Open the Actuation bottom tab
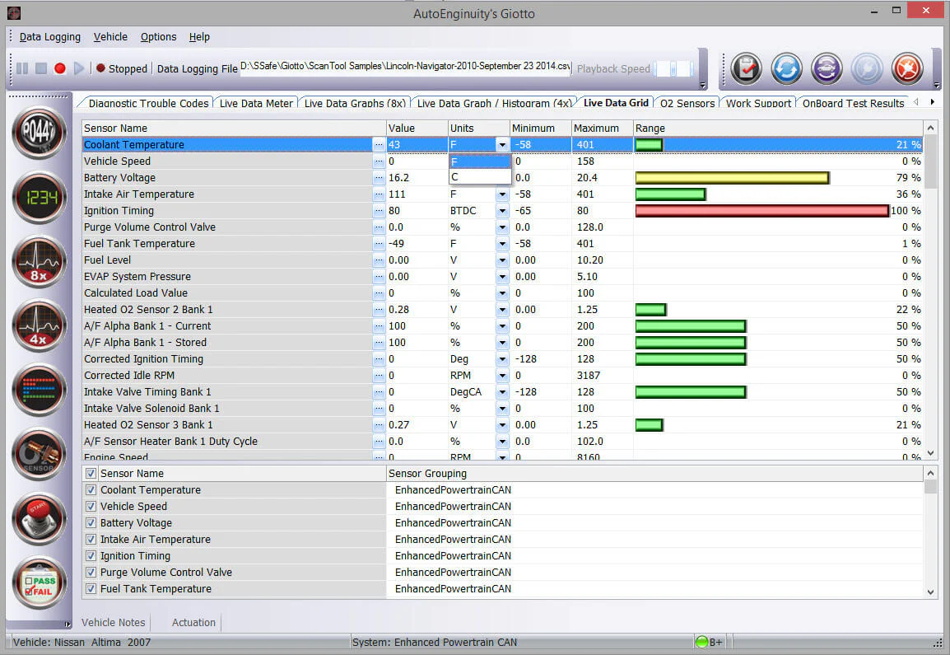The width and height of the screenshot is (950, 655). [194, 622]
